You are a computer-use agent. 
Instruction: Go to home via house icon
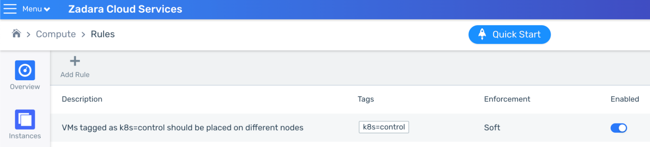point(16,33)
